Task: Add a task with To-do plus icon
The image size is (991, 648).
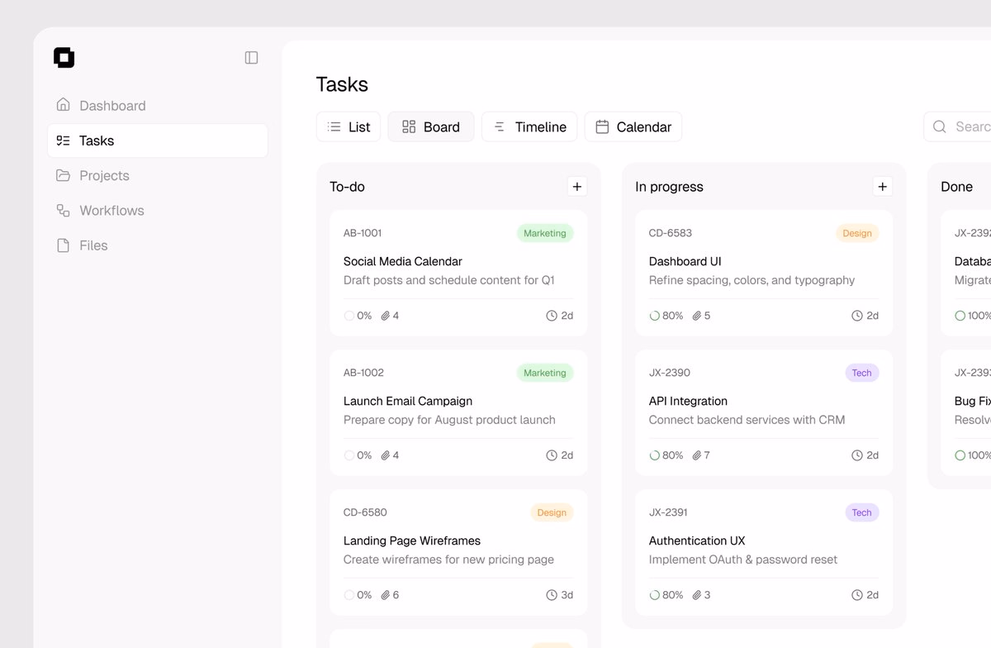Action: [577, 187]
